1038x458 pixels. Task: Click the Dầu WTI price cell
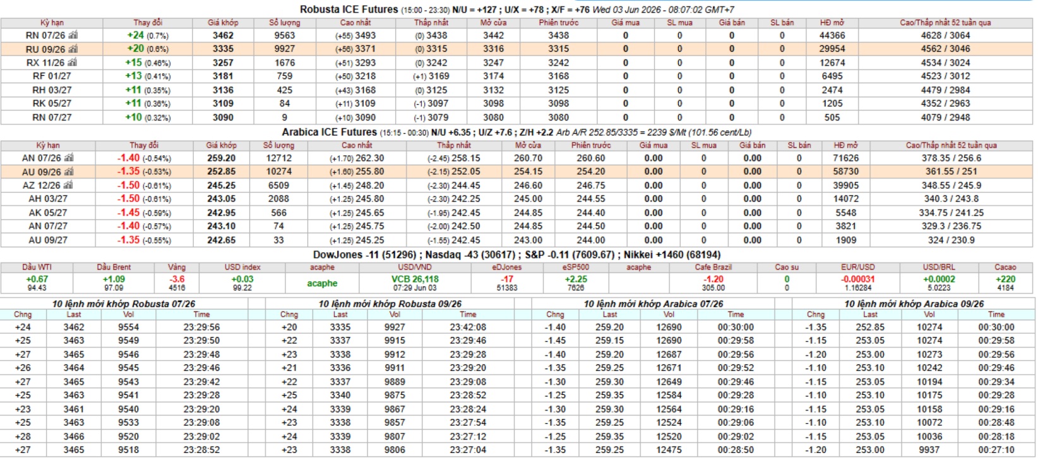point(37,283)
